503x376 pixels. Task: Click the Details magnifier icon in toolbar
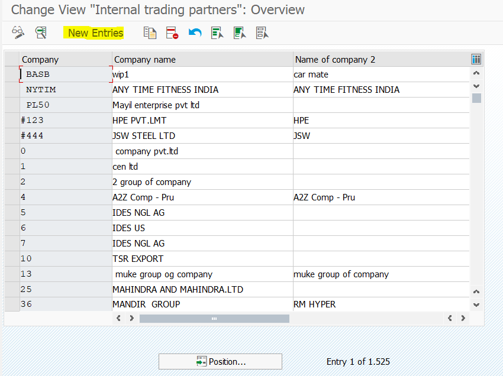(x=41, y=33)
